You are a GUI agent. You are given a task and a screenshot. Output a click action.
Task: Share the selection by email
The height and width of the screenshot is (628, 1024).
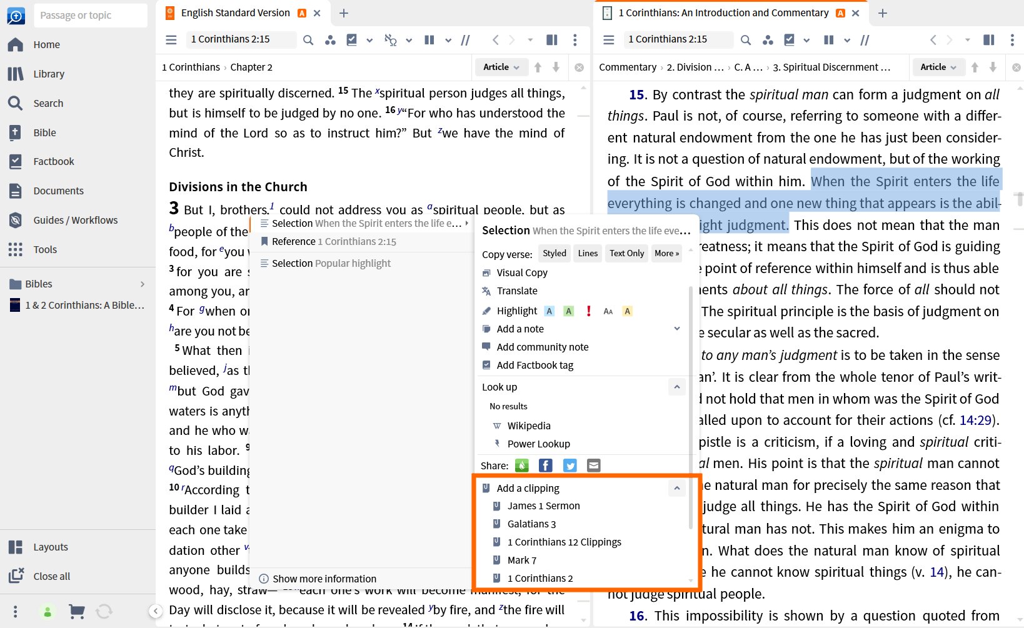(x=594, y=466)
